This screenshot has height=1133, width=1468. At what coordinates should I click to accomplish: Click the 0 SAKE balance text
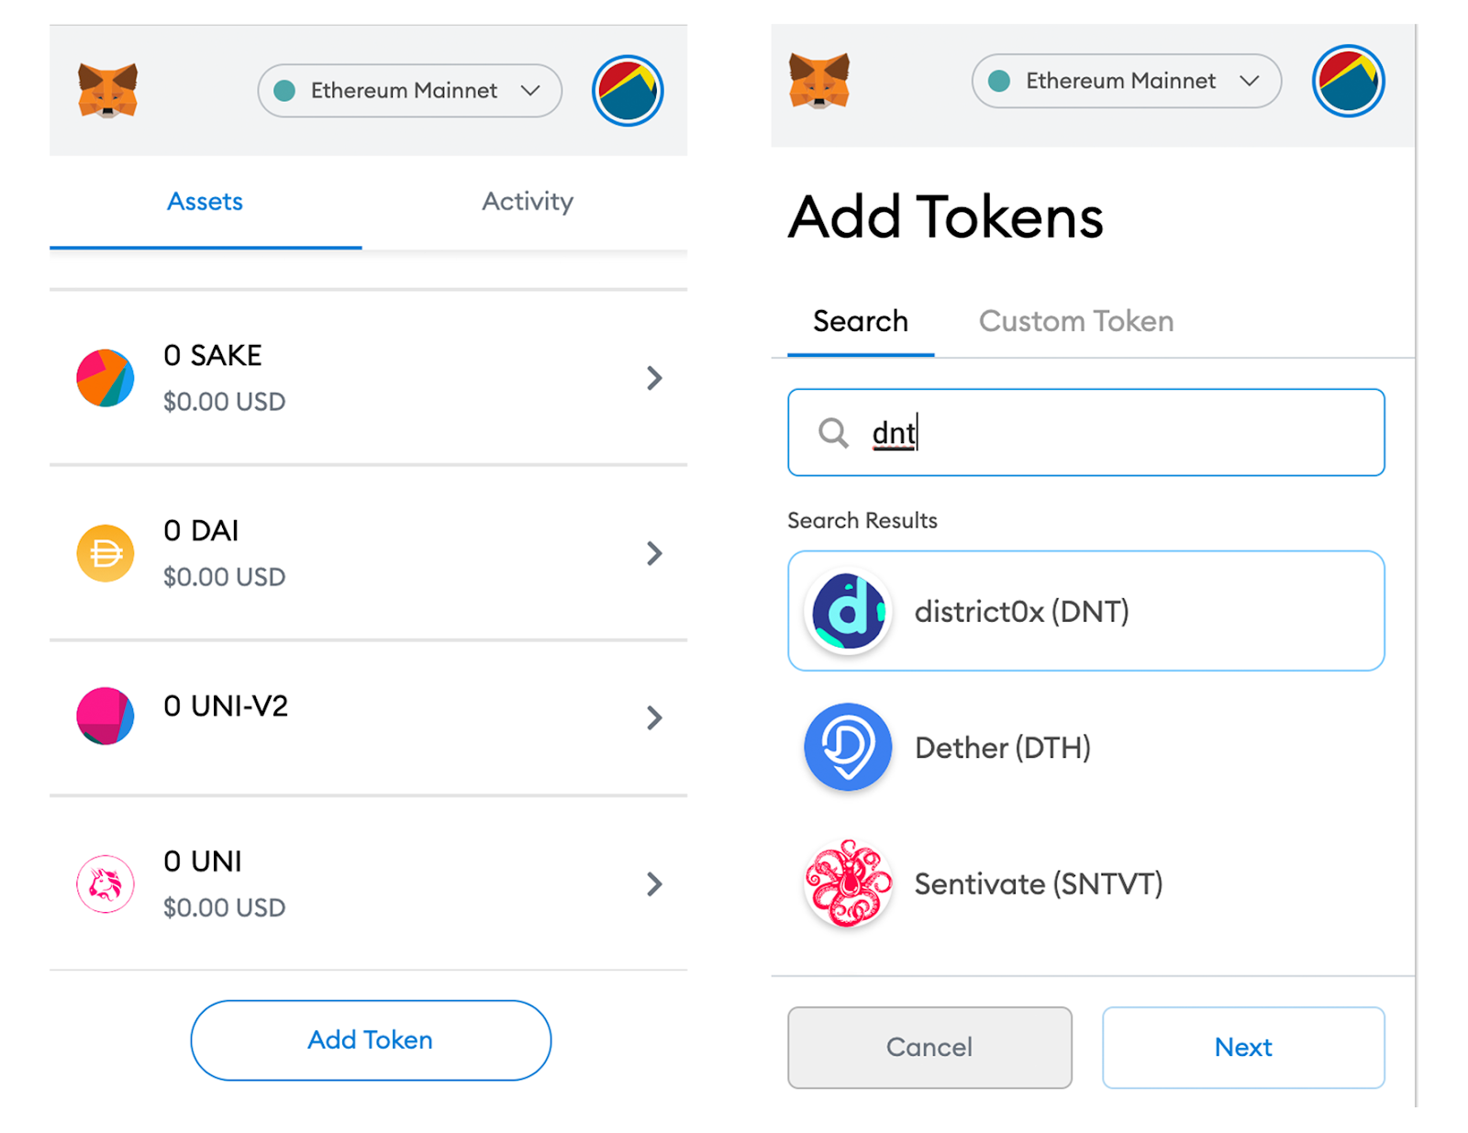click(x=213, y=355)
